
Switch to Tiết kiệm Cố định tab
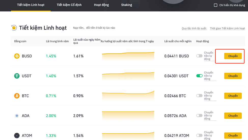click(x=69, y=5)
